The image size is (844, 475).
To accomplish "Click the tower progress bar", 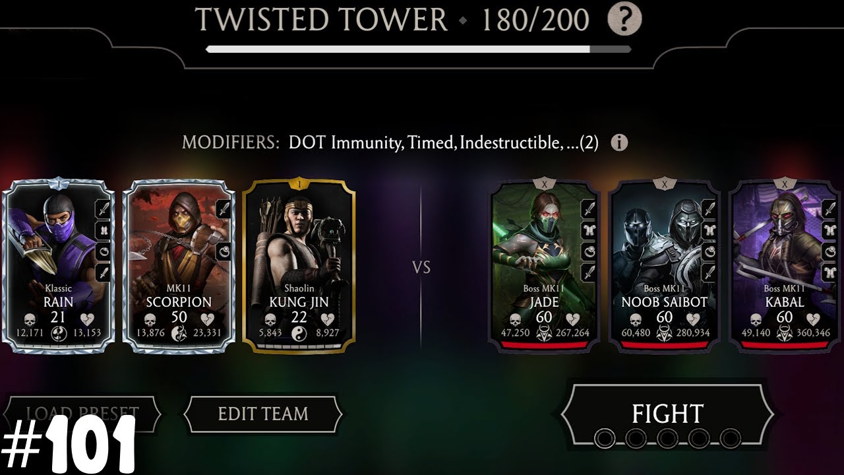I will coord(418,49).
